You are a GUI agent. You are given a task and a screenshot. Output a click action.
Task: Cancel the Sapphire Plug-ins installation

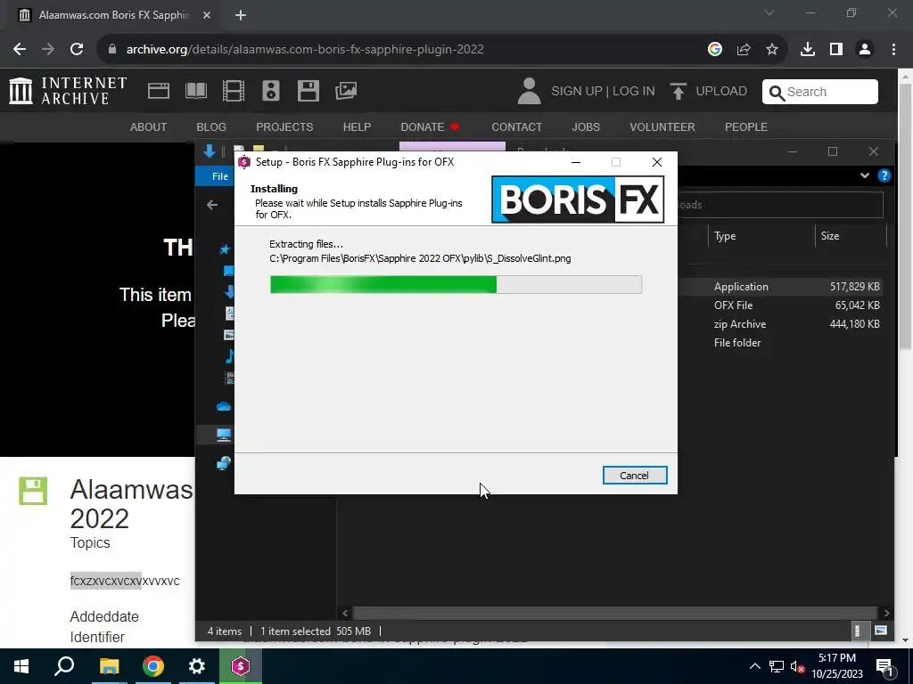point(635,476)
